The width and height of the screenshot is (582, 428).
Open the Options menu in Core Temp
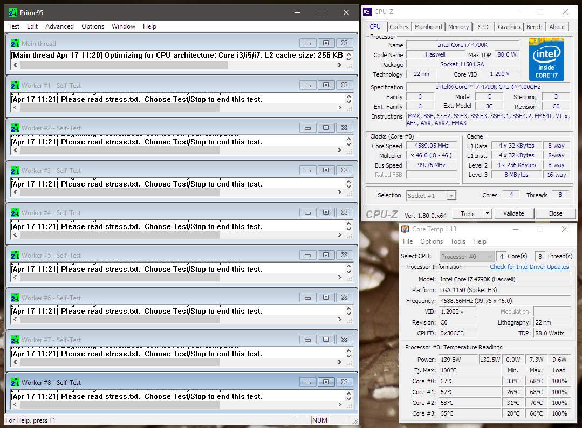[432, 241]
